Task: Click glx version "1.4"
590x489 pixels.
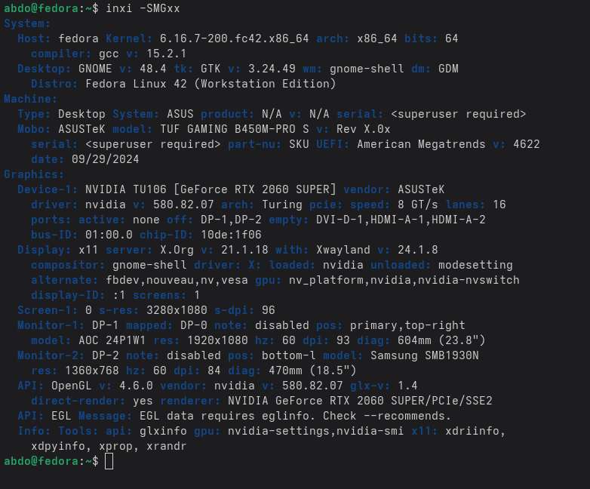Action: 407,386
